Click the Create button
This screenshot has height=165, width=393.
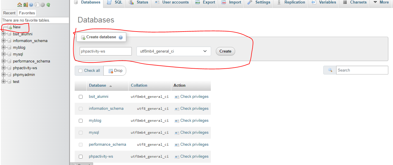click(225, 51)
